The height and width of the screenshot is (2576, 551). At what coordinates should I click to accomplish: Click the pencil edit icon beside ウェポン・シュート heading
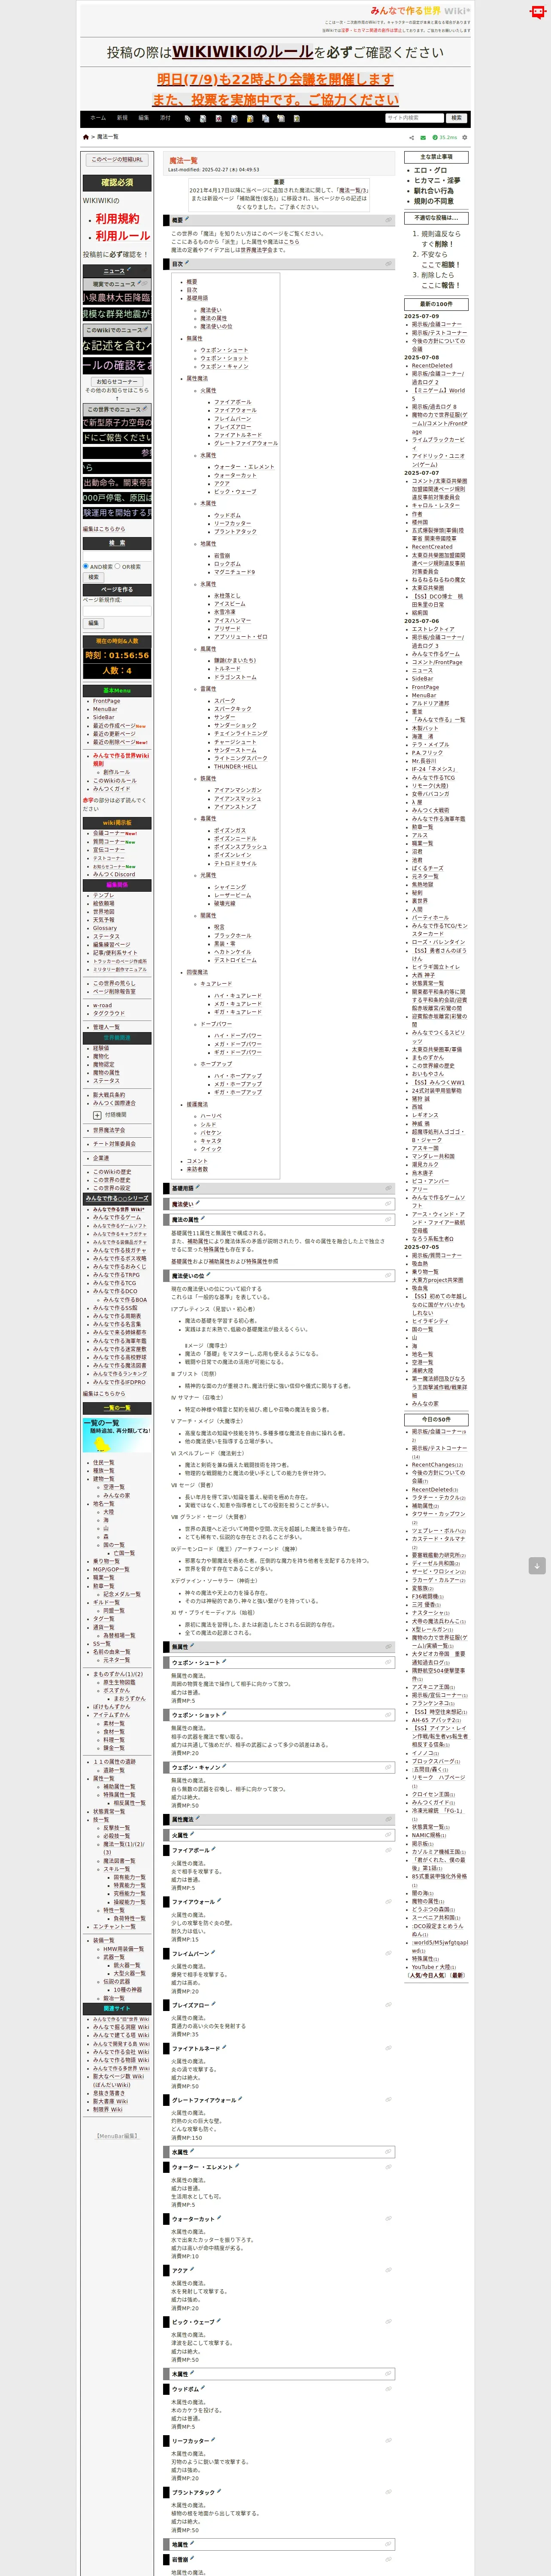click(x=224, y=1662)
